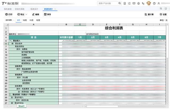Select the 研究费用 cell
The height and width of the screenshot is (109, 170).
34,83
